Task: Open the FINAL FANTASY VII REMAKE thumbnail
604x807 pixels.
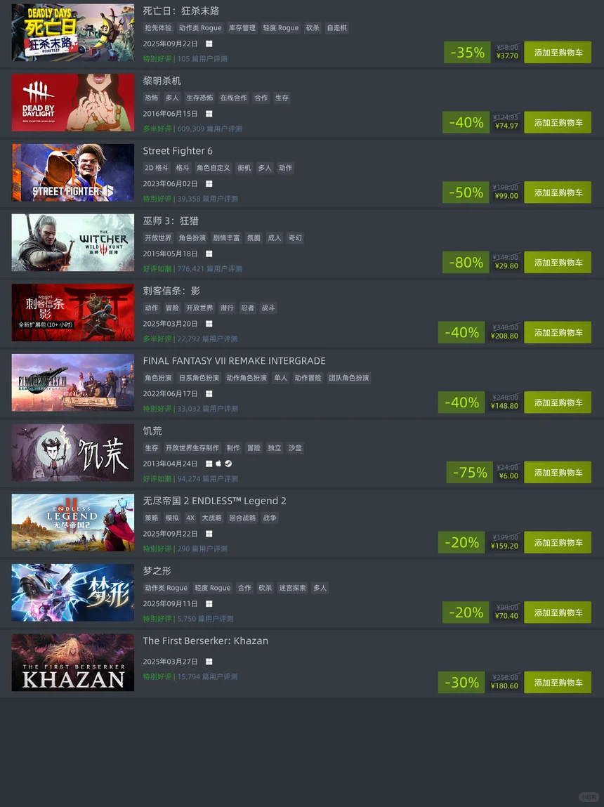Action: pyautogui.click(x=73, y=382)
